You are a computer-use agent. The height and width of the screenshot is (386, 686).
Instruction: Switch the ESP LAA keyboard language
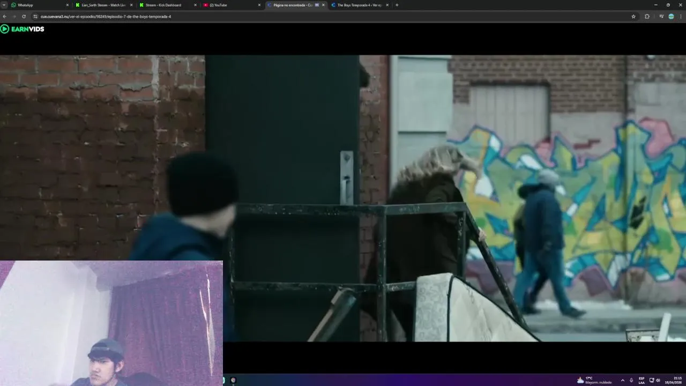click(x=642, y=380)
